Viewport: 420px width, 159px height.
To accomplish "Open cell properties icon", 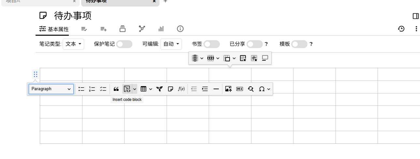I will pyautogui.click(x=254, y=58).
